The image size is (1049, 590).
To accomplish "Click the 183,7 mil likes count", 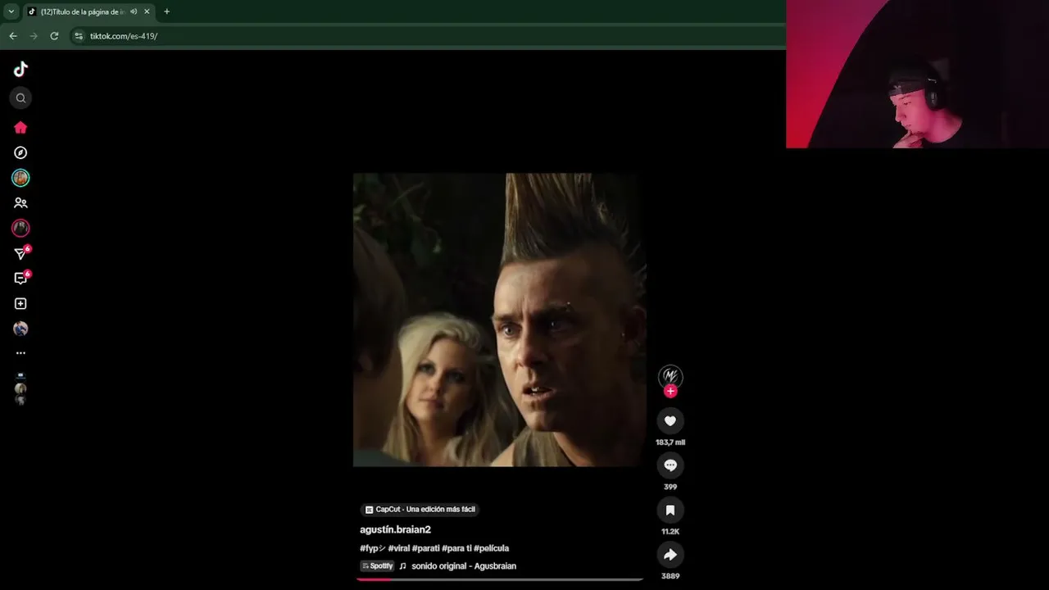I will 670,442.
